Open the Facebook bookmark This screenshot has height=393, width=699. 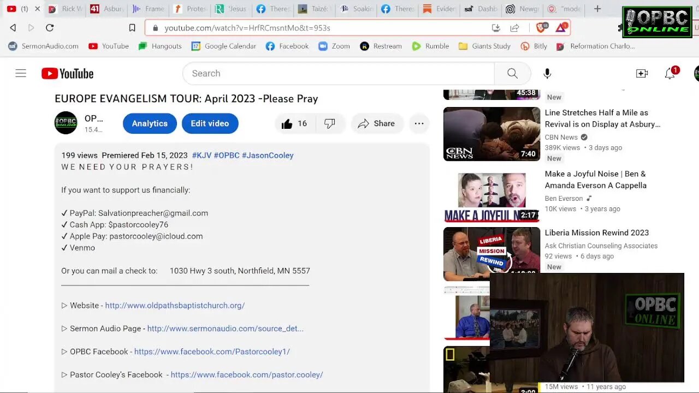pos(287,46)
